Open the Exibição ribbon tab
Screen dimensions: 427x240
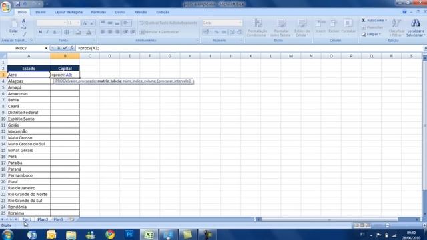pos(163,12)
